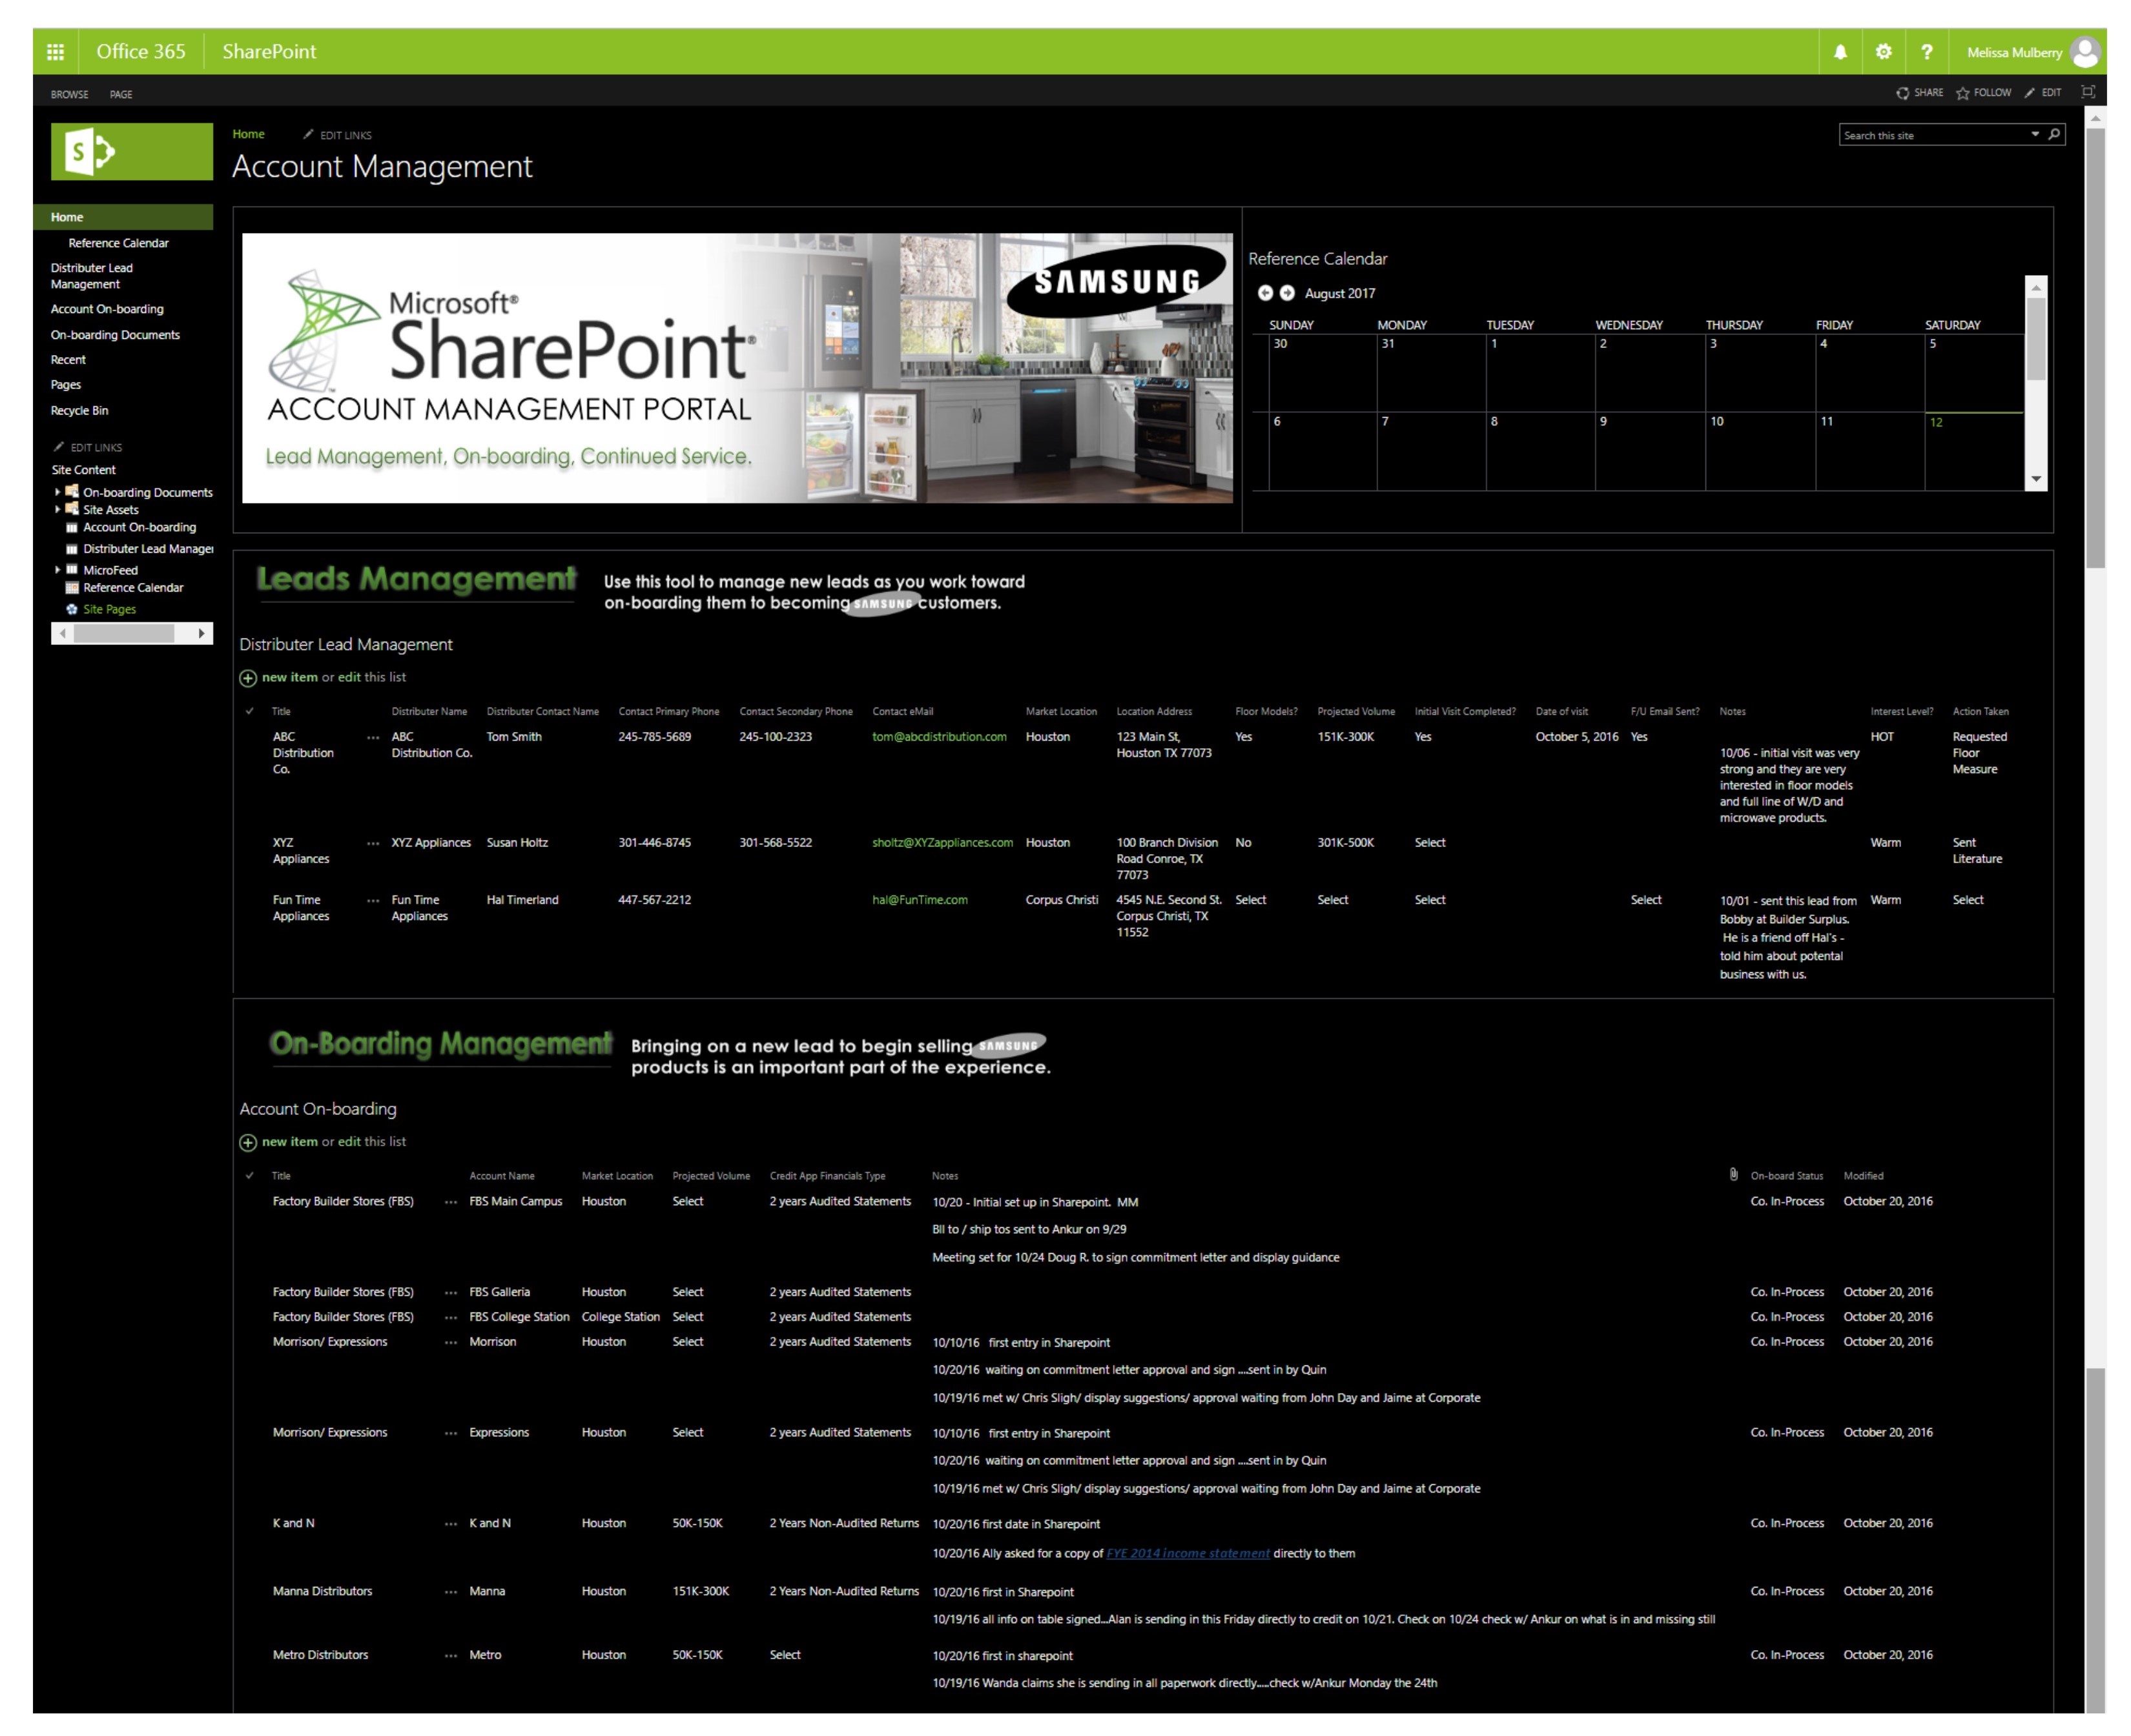This screenshot has width=2131, height=1736.
Task: Open ellipsis menu for Metro Distributors row
Action: pyautogui.click(x=451, y=1657)
